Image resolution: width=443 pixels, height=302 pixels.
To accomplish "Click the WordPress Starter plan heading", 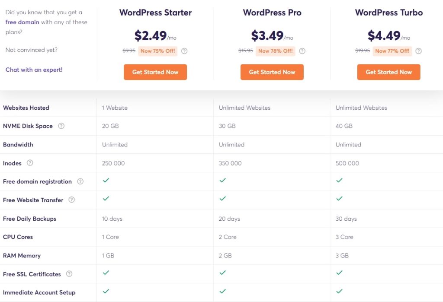I will coord(155,13).
